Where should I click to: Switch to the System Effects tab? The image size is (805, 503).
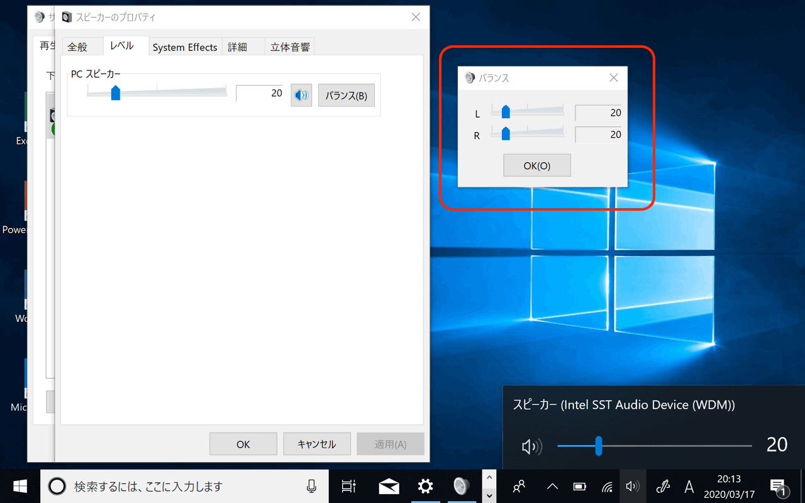(x=185, y=47)
